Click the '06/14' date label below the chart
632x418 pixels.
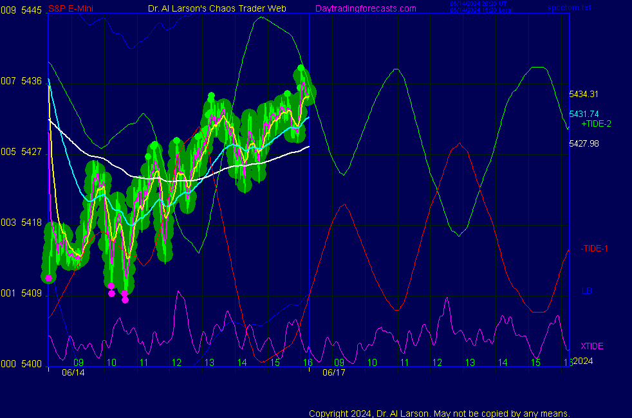click(x=73, y=372)
